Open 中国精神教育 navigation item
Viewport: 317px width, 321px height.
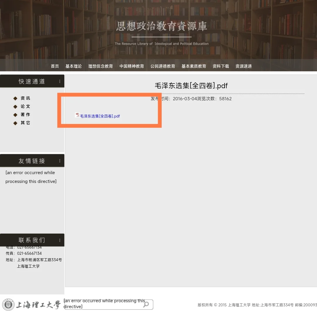coord(132,66)
